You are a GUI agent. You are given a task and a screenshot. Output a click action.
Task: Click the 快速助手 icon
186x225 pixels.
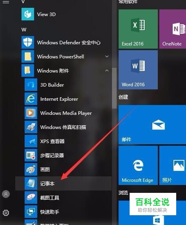pyautogui.click(x=31, y=212)
